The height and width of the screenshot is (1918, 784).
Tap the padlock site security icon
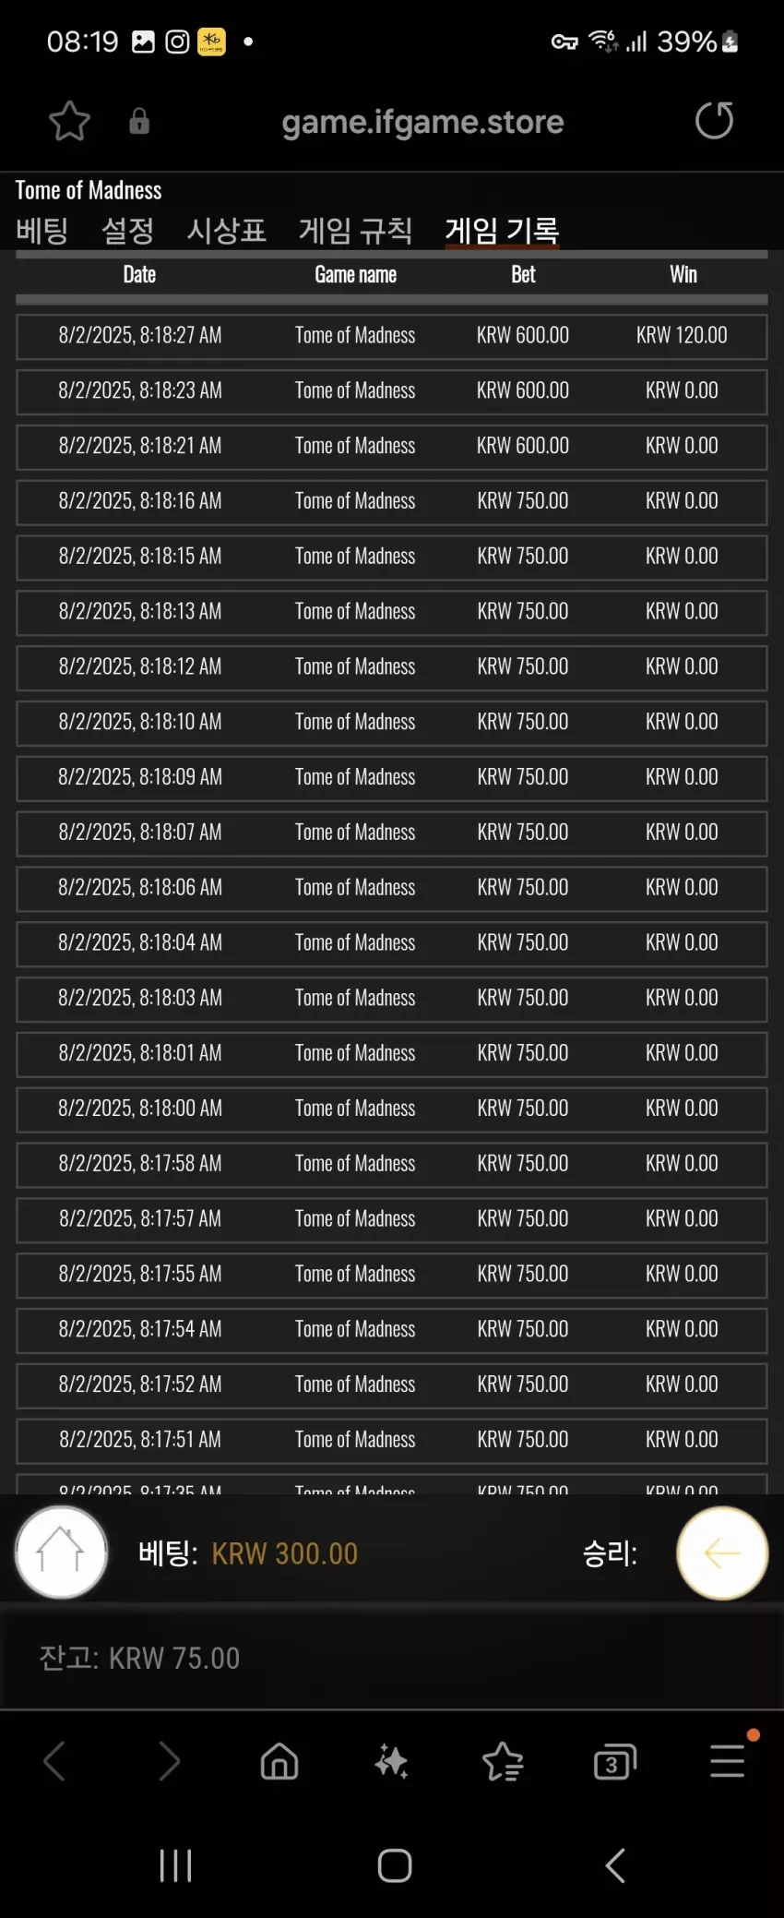coord(139,121)
